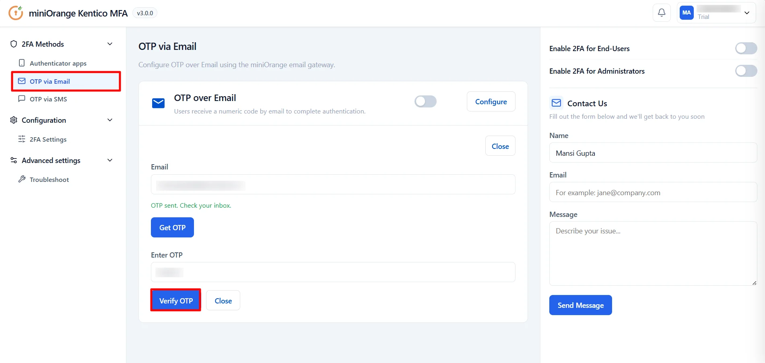Enable 2FA for End-Users switch

pos(746,48)
